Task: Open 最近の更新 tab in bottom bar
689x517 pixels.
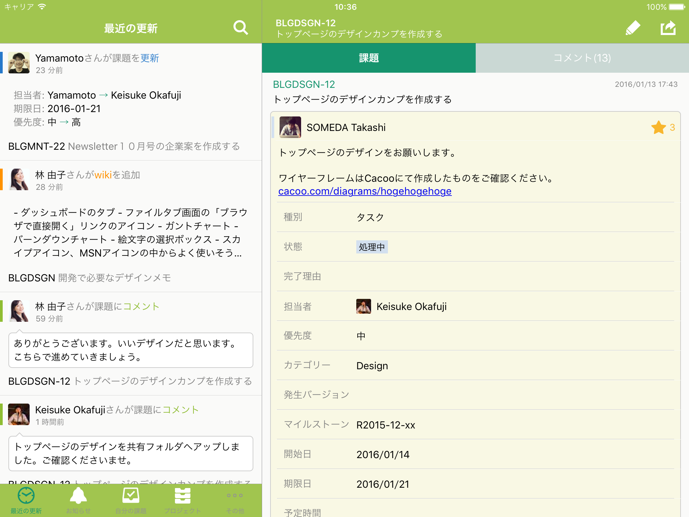Action: (x=26, y=501)
